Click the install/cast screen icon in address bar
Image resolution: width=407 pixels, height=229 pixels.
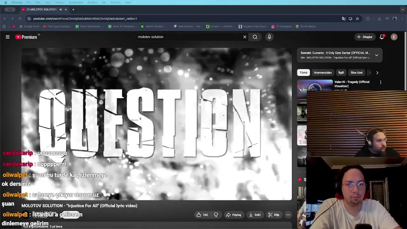click(x=350, y=18)
